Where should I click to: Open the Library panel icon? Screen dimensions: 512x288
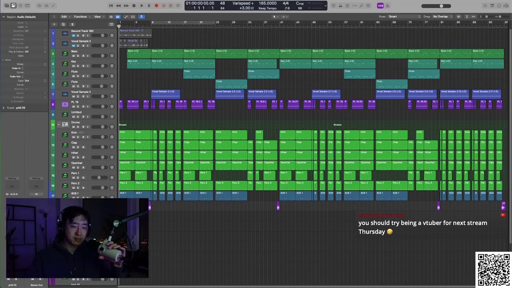pos(6,6)
